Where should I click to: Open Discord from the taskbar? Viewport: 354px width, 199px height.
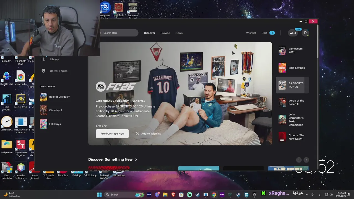pyautogui.click(x=157, y=195)
